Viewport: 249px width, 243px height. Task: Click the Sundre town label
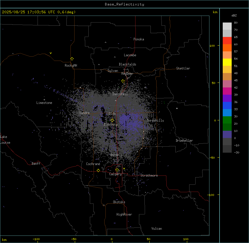(x=84, y=113)
